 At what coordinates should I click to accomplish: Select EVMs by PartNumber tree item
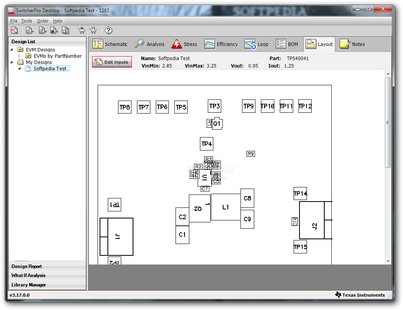point(57,56)
